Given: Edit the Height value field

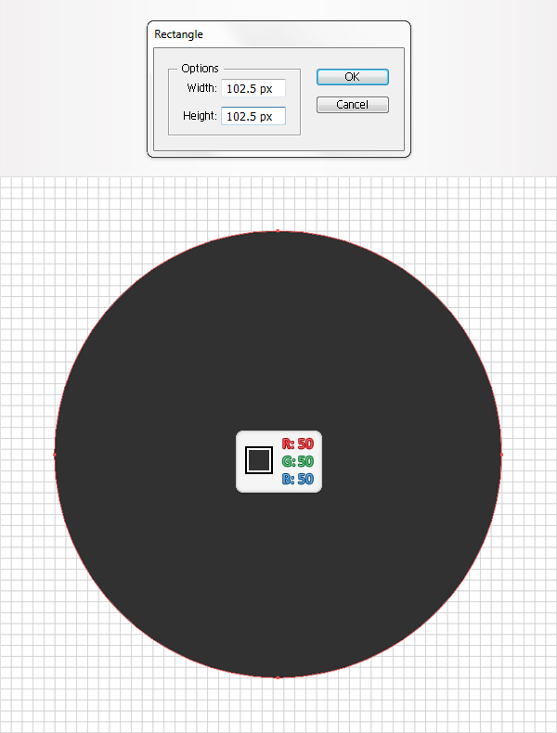Looking at the screenshot, I should click(253, 116).
